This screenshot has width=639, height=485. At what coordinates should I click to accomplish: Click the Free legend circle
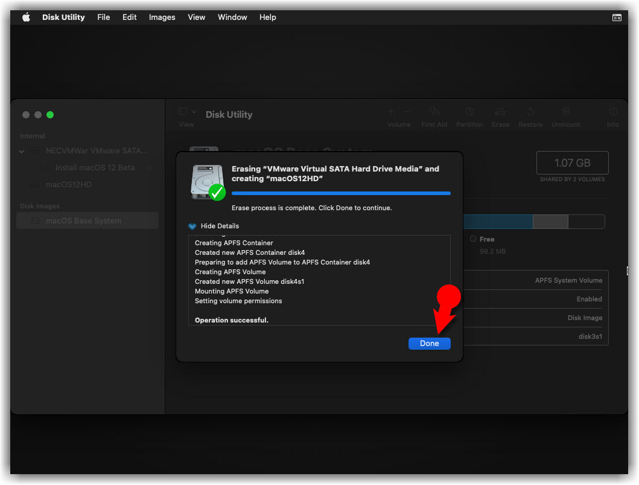(472, 239)
